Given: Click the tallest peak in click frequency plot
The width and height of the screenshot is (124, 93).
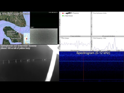Looking at the screenshot, I should (x=115, y=38).
